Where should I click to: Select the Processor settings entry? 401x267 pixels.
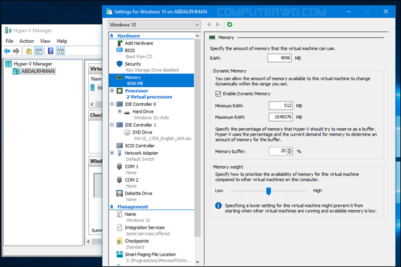pos(137,91)
